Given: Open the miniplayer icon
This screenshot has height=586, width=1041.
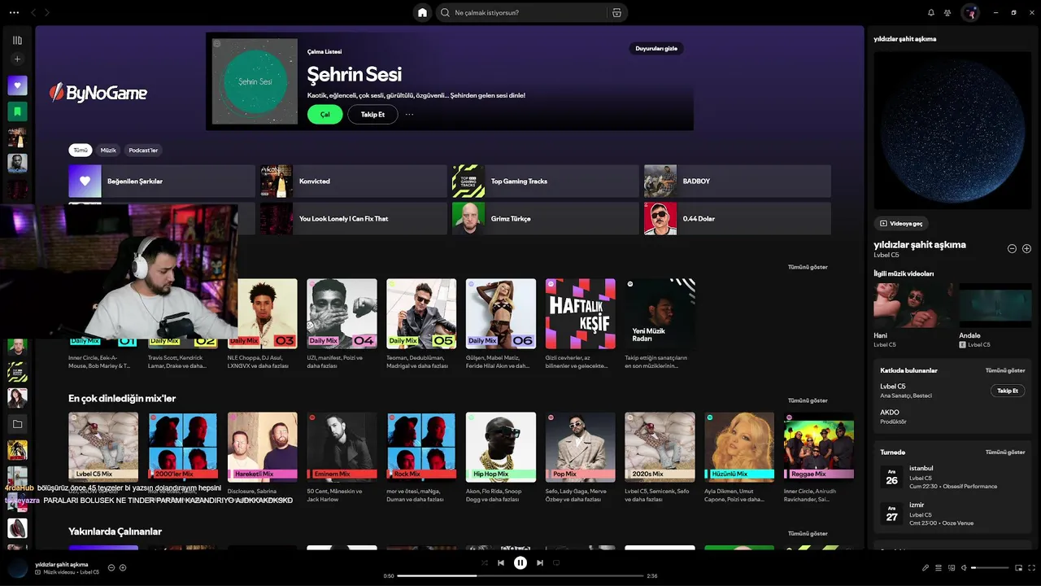Looking at the screenshot, I should point(1020,567).
